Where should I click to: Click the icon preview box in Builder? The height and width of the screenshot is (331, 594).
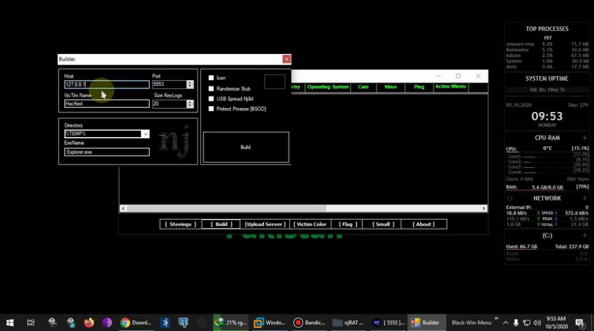[x=274, y=81]
